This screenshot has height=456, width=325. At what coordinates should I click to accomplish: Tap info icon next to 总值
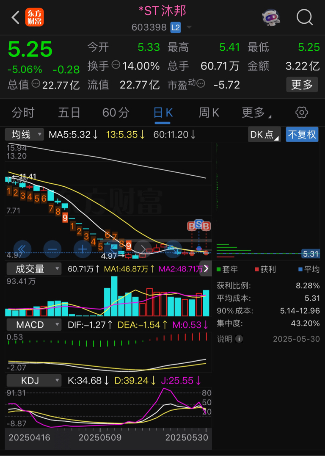click(36, 84)
